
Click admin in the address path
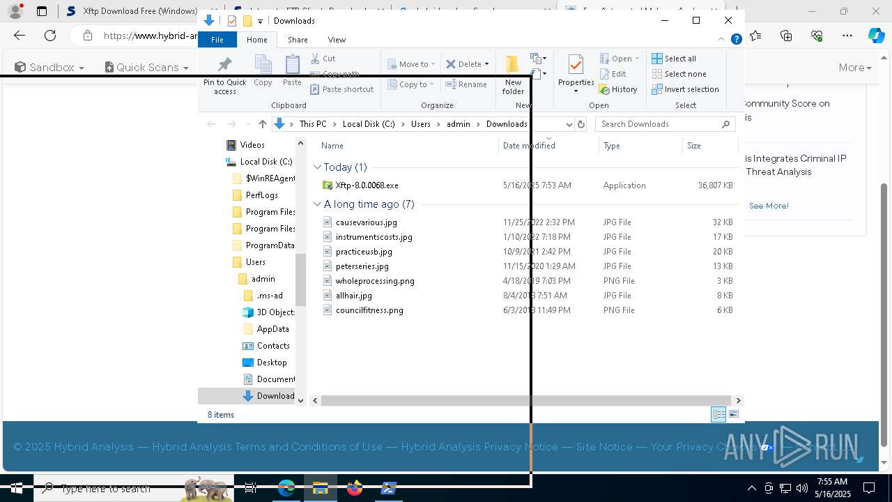click(x=459, y=124)
